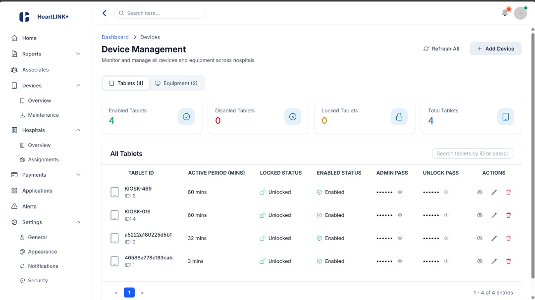Click the page vertical scrollbar

pyautogui.click(x=533, y=149)
